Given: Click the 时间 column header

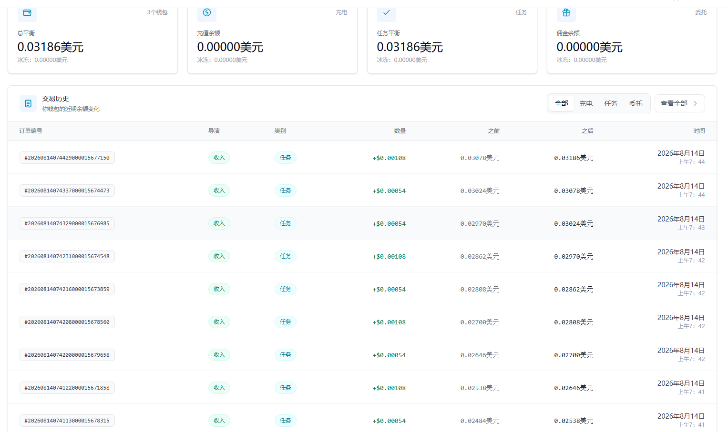Looking at the screenshot, I should [699, 131].
